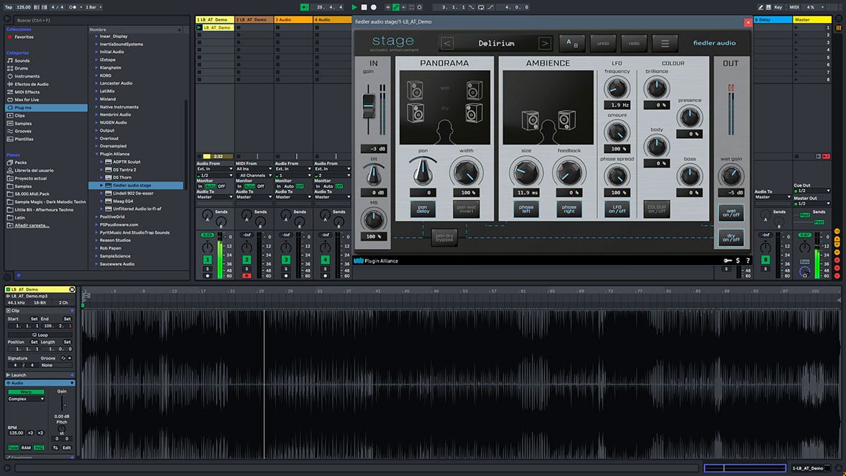Click the redo button in stage plugin
846x476 pixels.
click(633, 44)
